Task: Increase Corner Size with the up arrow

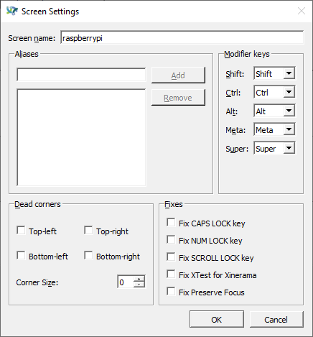Action: [139, 279]
